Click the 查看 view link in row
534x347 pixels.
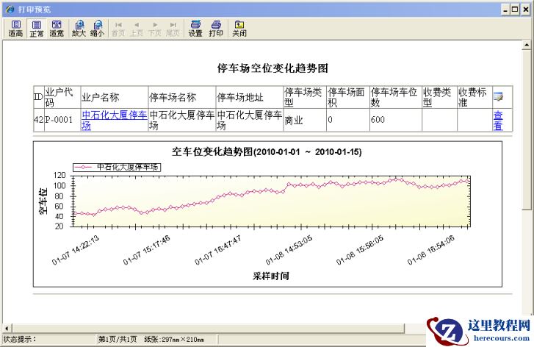point(498,121)
